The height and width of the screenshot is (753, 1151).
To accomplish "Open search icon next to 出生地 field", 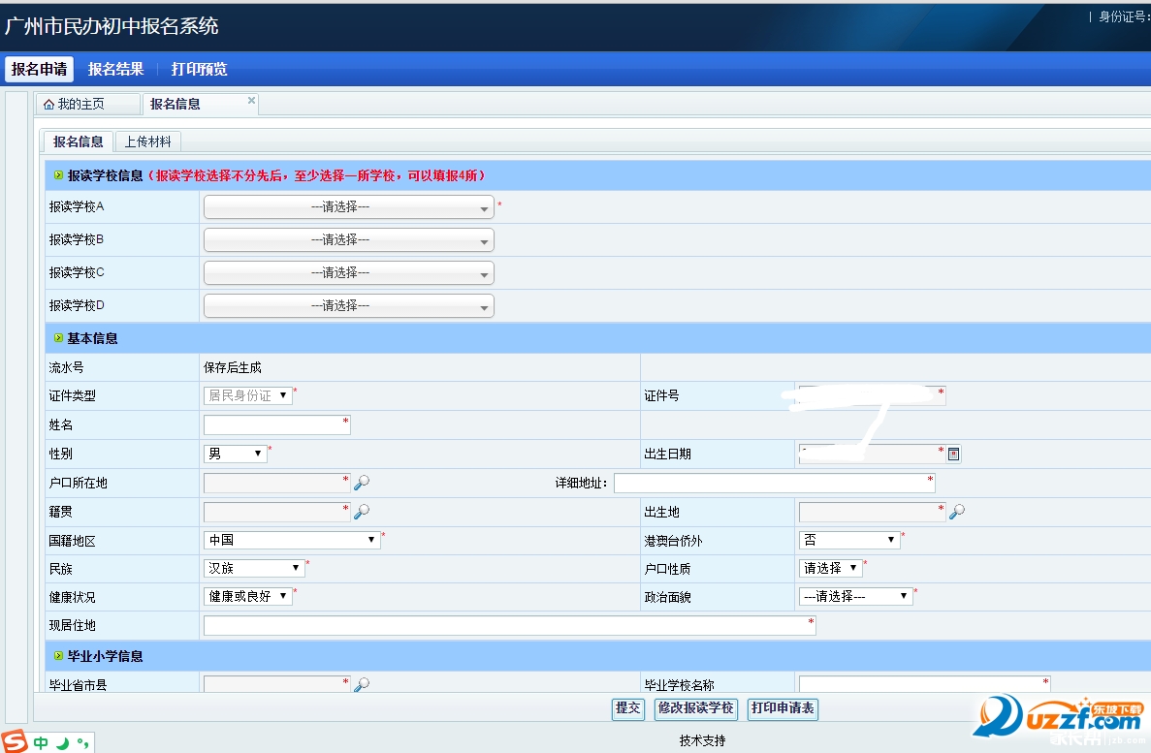I will coord(956,512).
